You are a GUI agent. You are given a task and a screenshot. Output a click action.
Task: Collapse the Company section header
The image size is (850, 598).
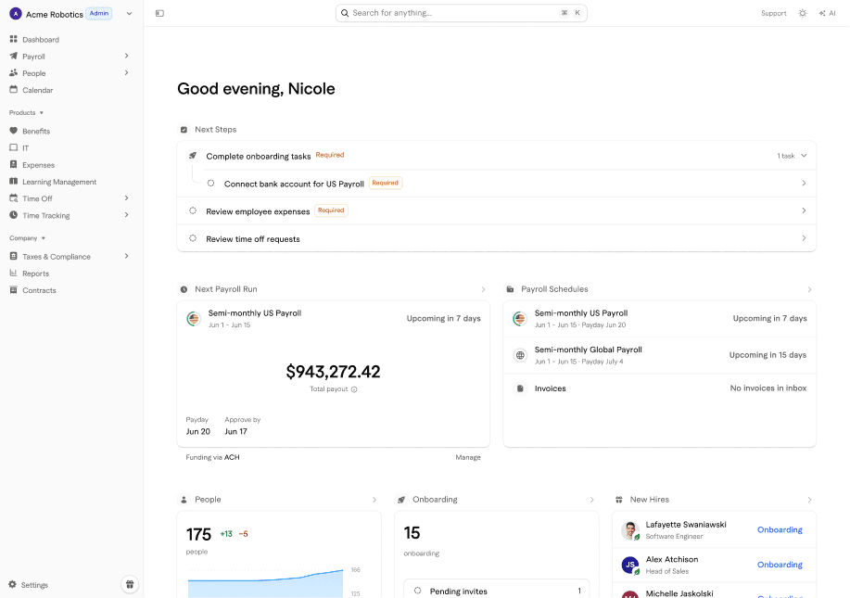tap(27, 238)
